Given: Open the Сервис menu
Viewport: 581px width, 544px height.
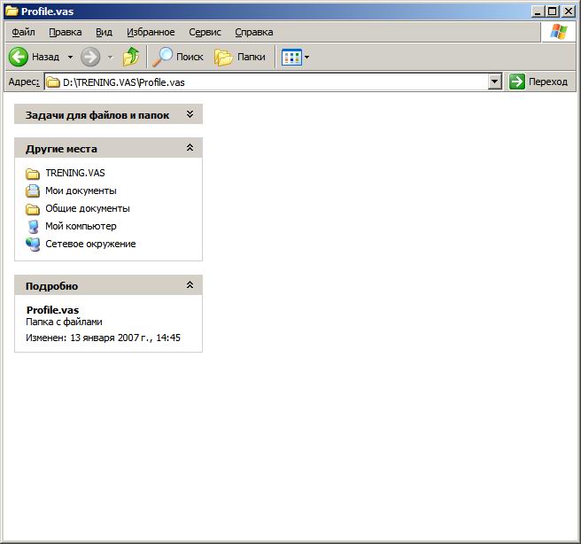Looking at the screenshot, I should click(x=205, y=32).
